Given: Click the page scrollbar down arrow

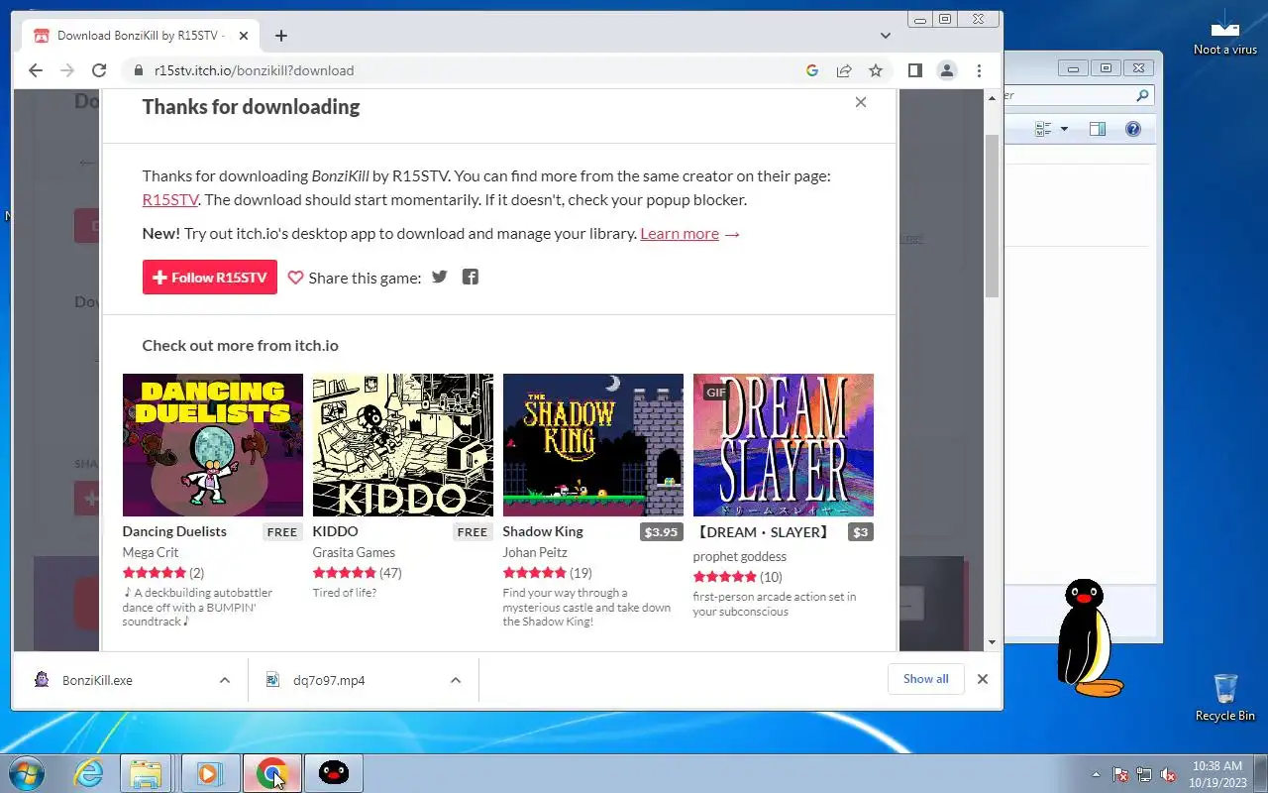Looking at the screenshot, I should click(993, 642).
